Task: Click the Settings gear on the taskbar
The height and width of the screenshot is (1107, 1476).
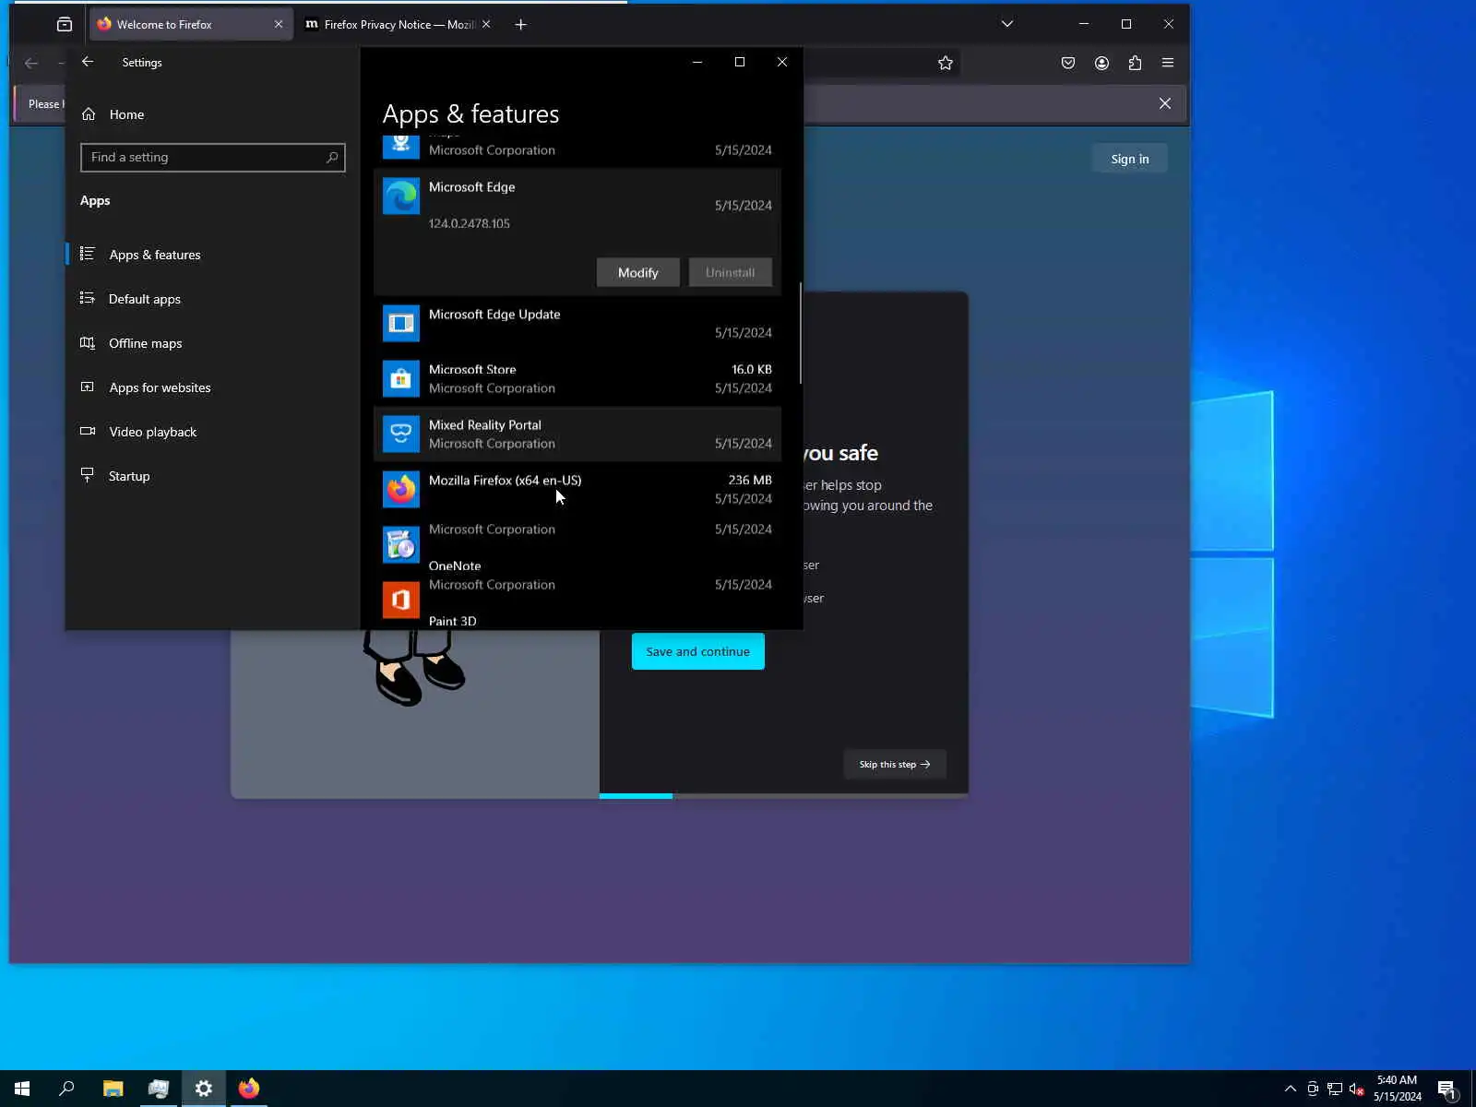Action: click(x=204, y=1089)
